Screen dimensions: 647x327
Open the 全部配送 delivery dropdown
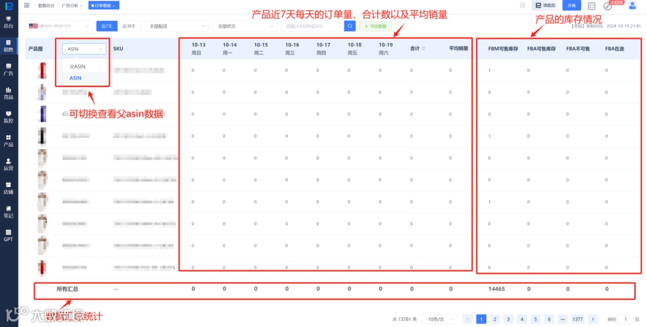point(177,26)
